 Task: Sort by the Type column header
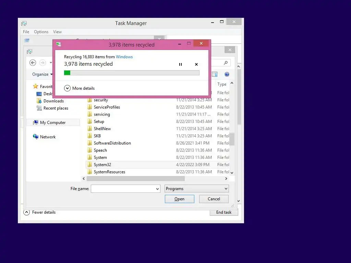click(222, 84)
